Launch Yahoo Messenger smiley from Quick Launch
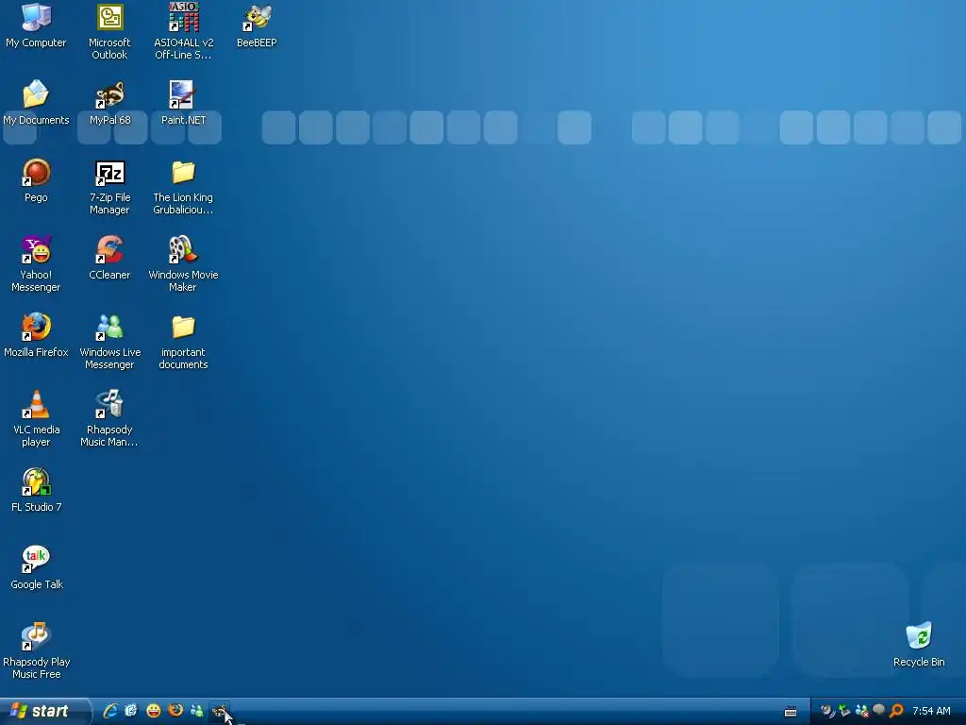Screen dimensions: 966x725 coord(154,711)
